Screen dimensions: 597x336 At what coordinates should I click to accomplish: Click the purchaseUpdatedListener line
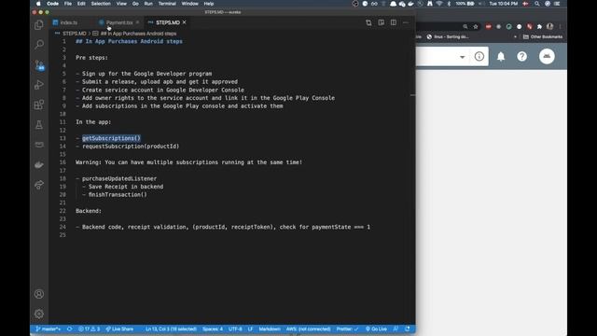(119, 178)
